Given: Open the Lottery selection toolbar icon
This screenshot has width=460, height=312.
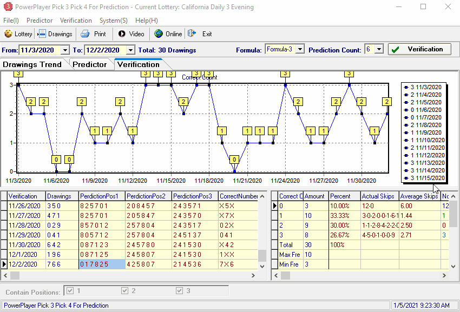Looking at the screenshot, I should pos(8,34).
